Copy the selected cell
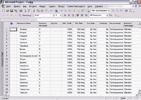The height and width of the screenshot is (100, 141). pyautogui.click(x=38, y=11)
